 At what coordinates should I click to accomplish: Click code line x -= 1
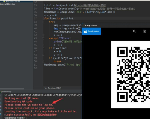click(58, 45)
